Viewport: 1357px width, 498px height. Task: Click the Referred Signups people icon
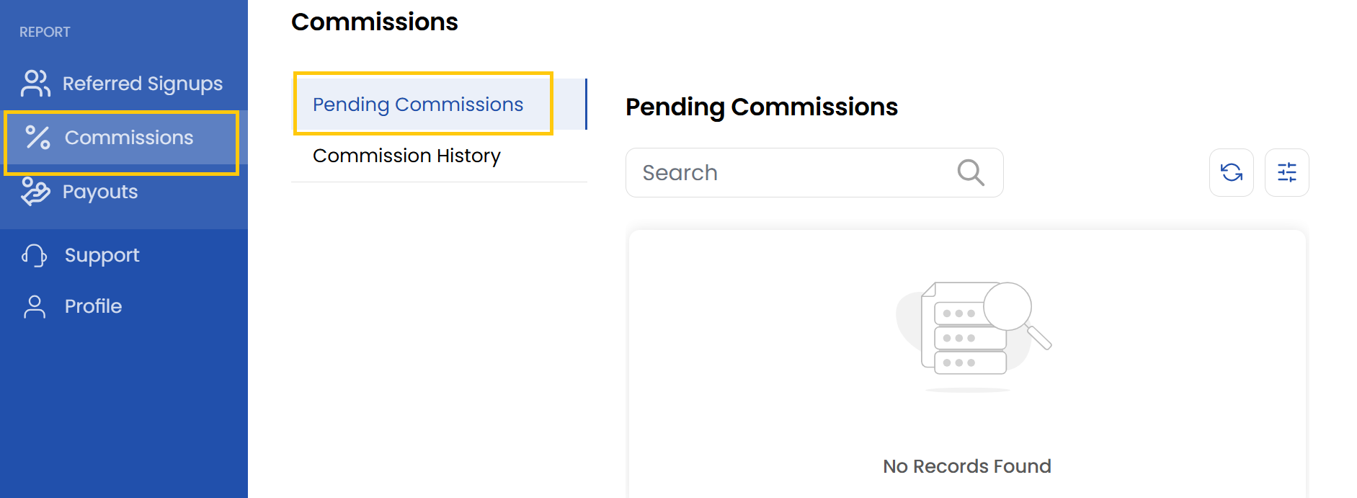35,84
